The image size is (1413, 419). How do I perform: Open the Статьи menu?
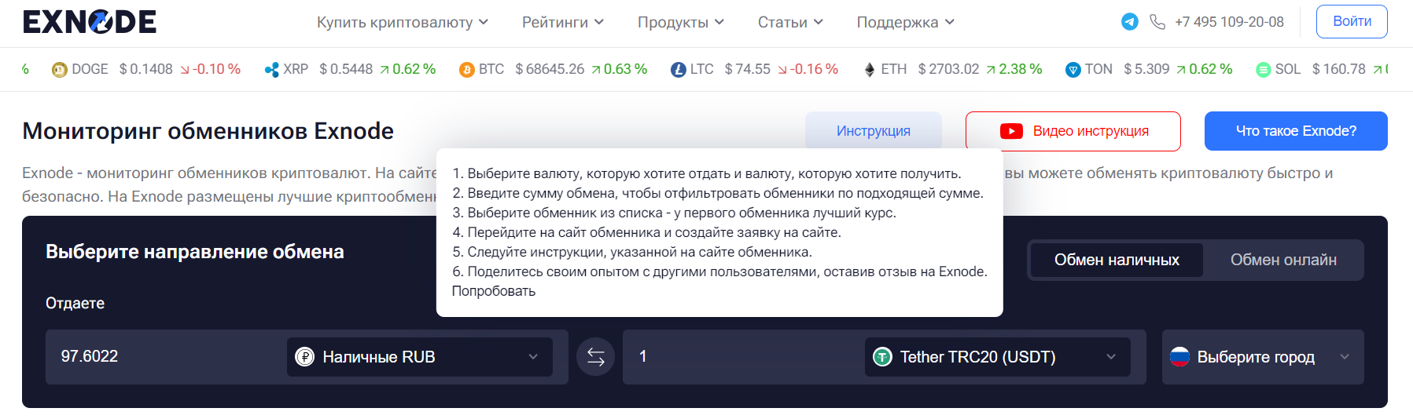pyautogui.click(x=790, y=23)
